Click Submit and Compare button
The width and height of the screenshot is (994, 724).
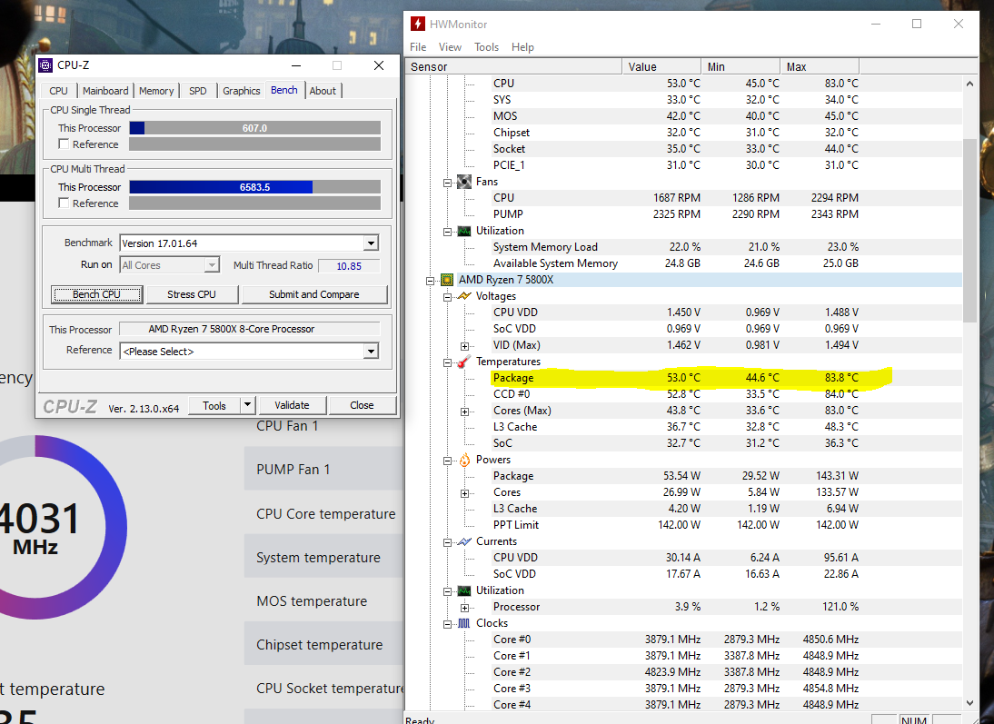tap(313, 294)
